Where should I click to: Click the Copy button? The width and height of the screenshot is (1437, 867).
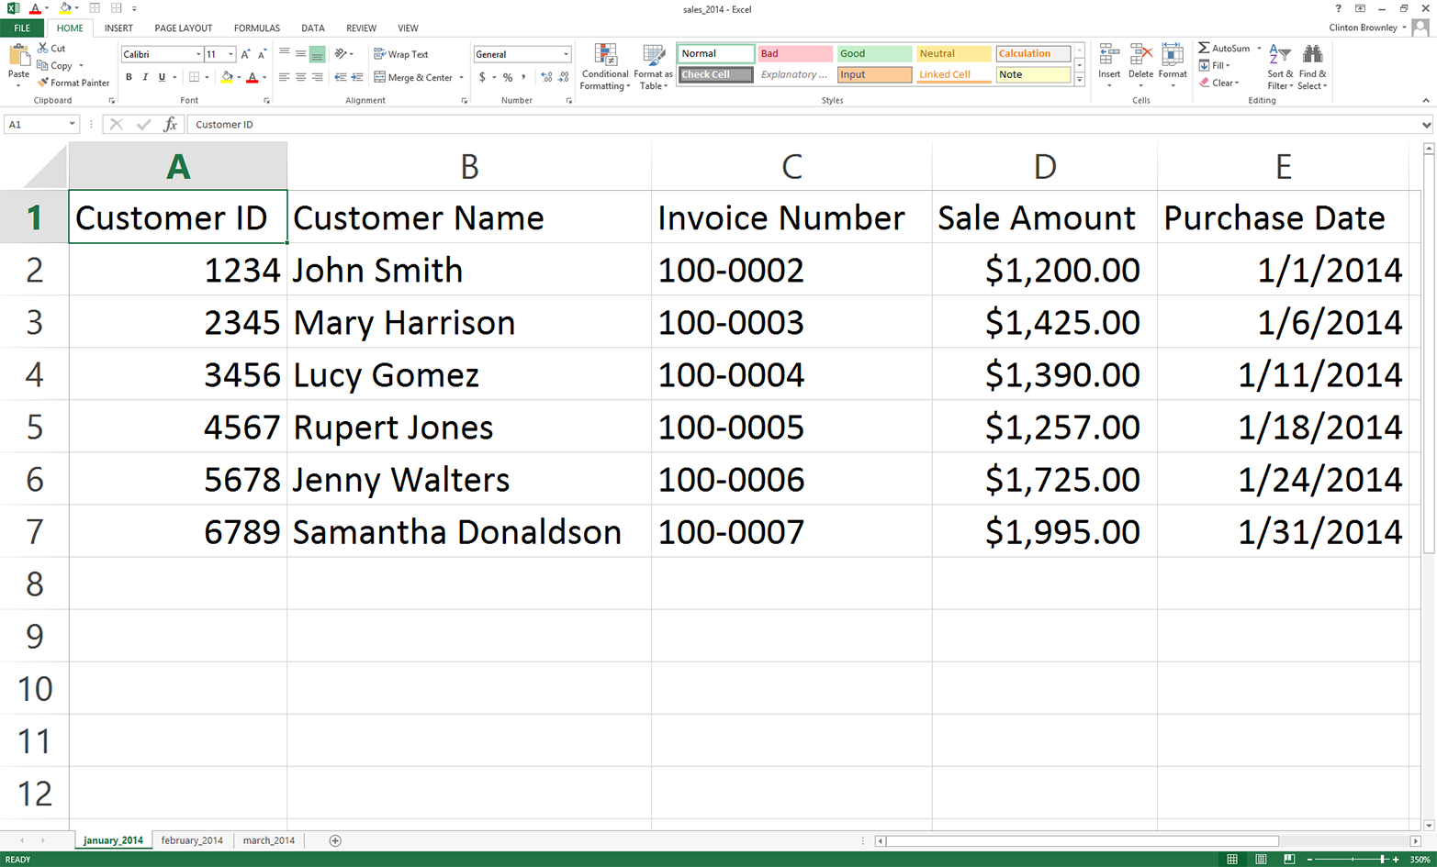[x=54, y=65]
